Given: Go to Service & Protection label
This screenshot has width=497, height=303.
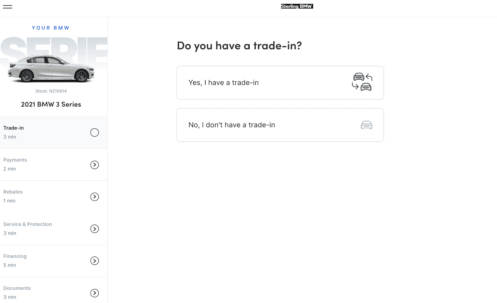Looking at the screenshot, I should pos(28,224).
